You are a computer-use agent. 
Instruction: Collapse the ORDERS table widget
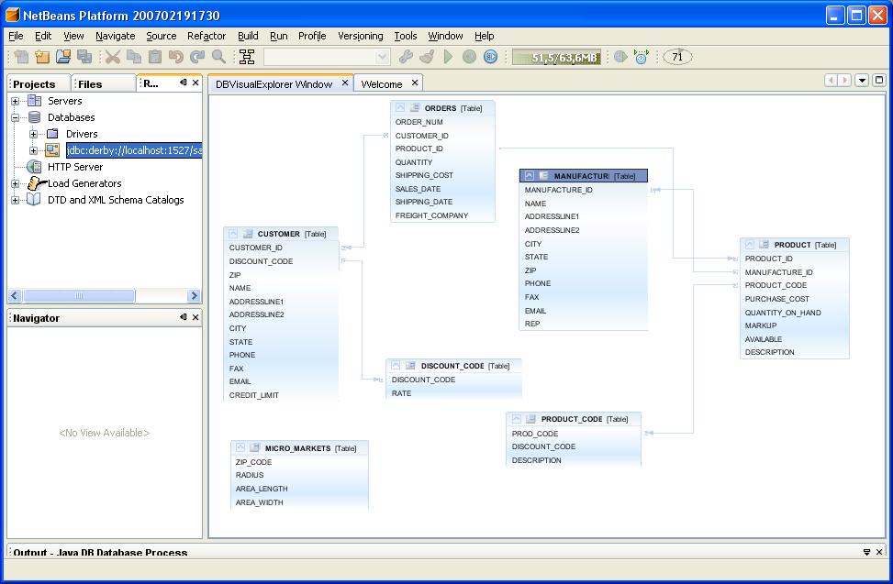tap(400, 107)
